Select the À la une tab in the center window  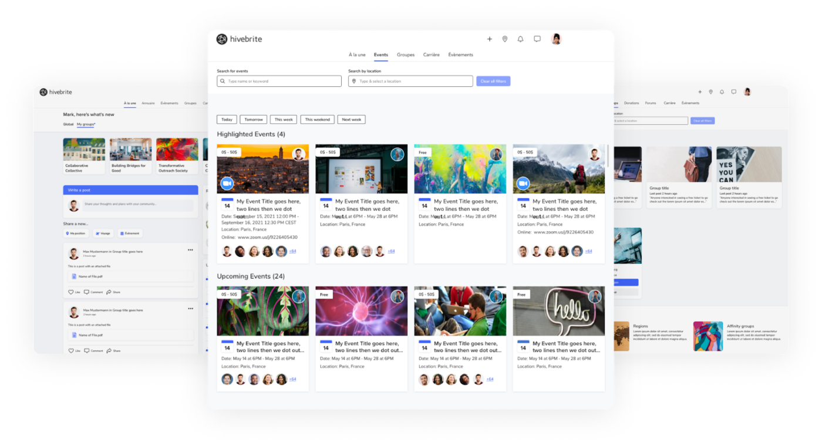pyautogui.click(x=357, y=55)
